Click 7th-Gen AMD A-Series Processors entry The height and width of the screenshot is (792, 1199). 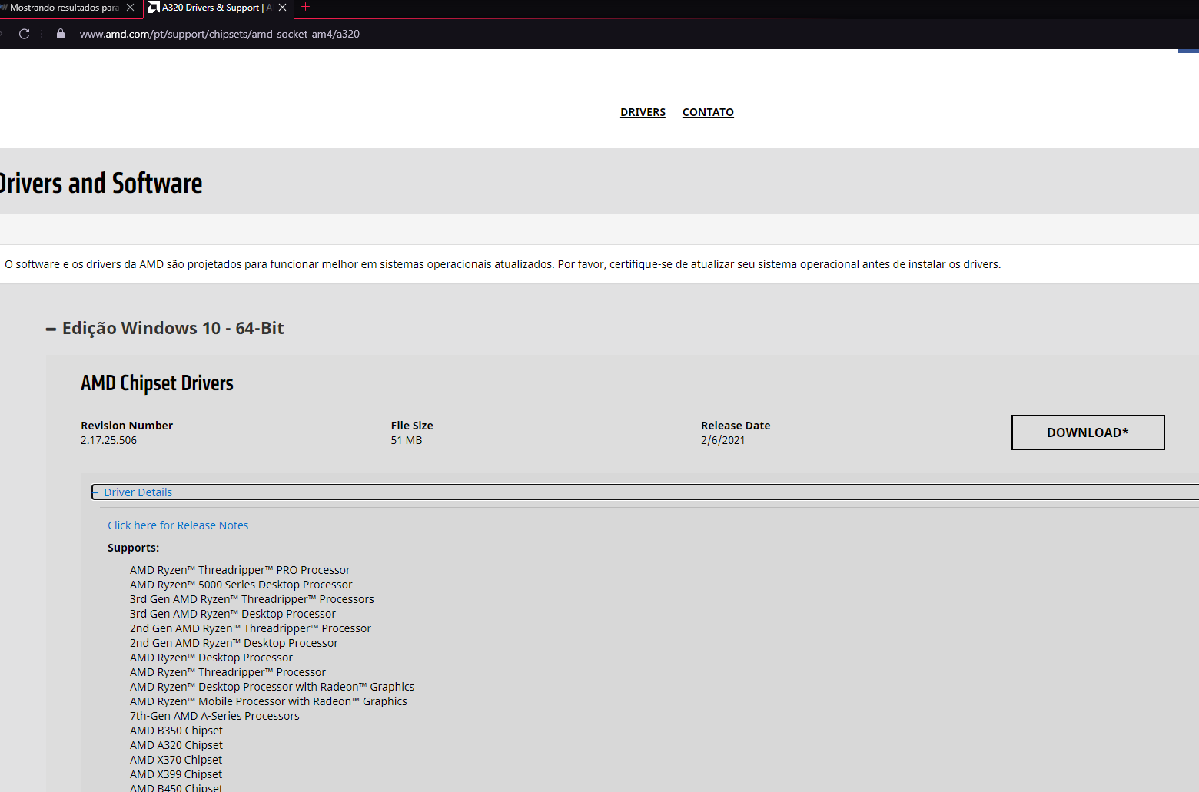pos(214,716)
